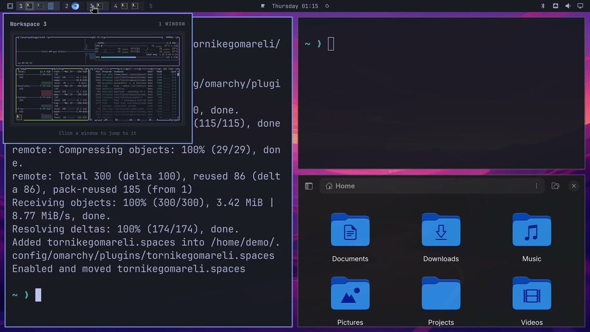Open network settings icon in top bar
The height and width of the screenshot is (332, 590).
(x=556, y=6)
